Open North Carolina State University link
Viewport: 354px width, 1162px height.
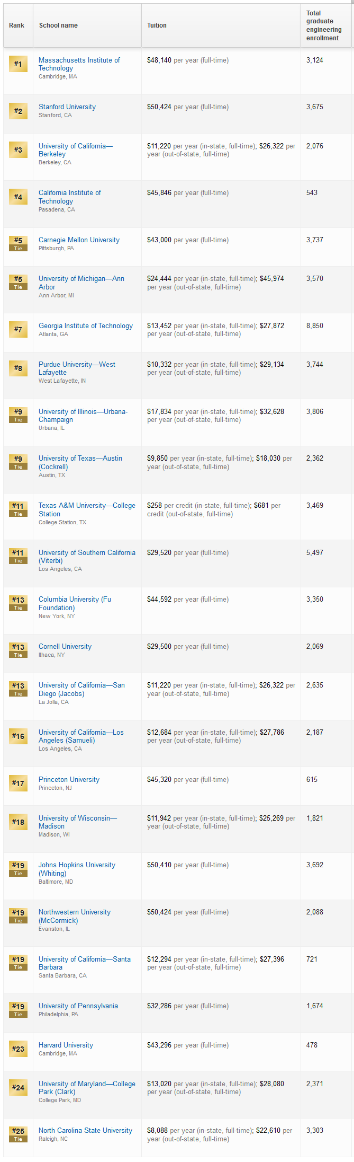pos(86,1130)
